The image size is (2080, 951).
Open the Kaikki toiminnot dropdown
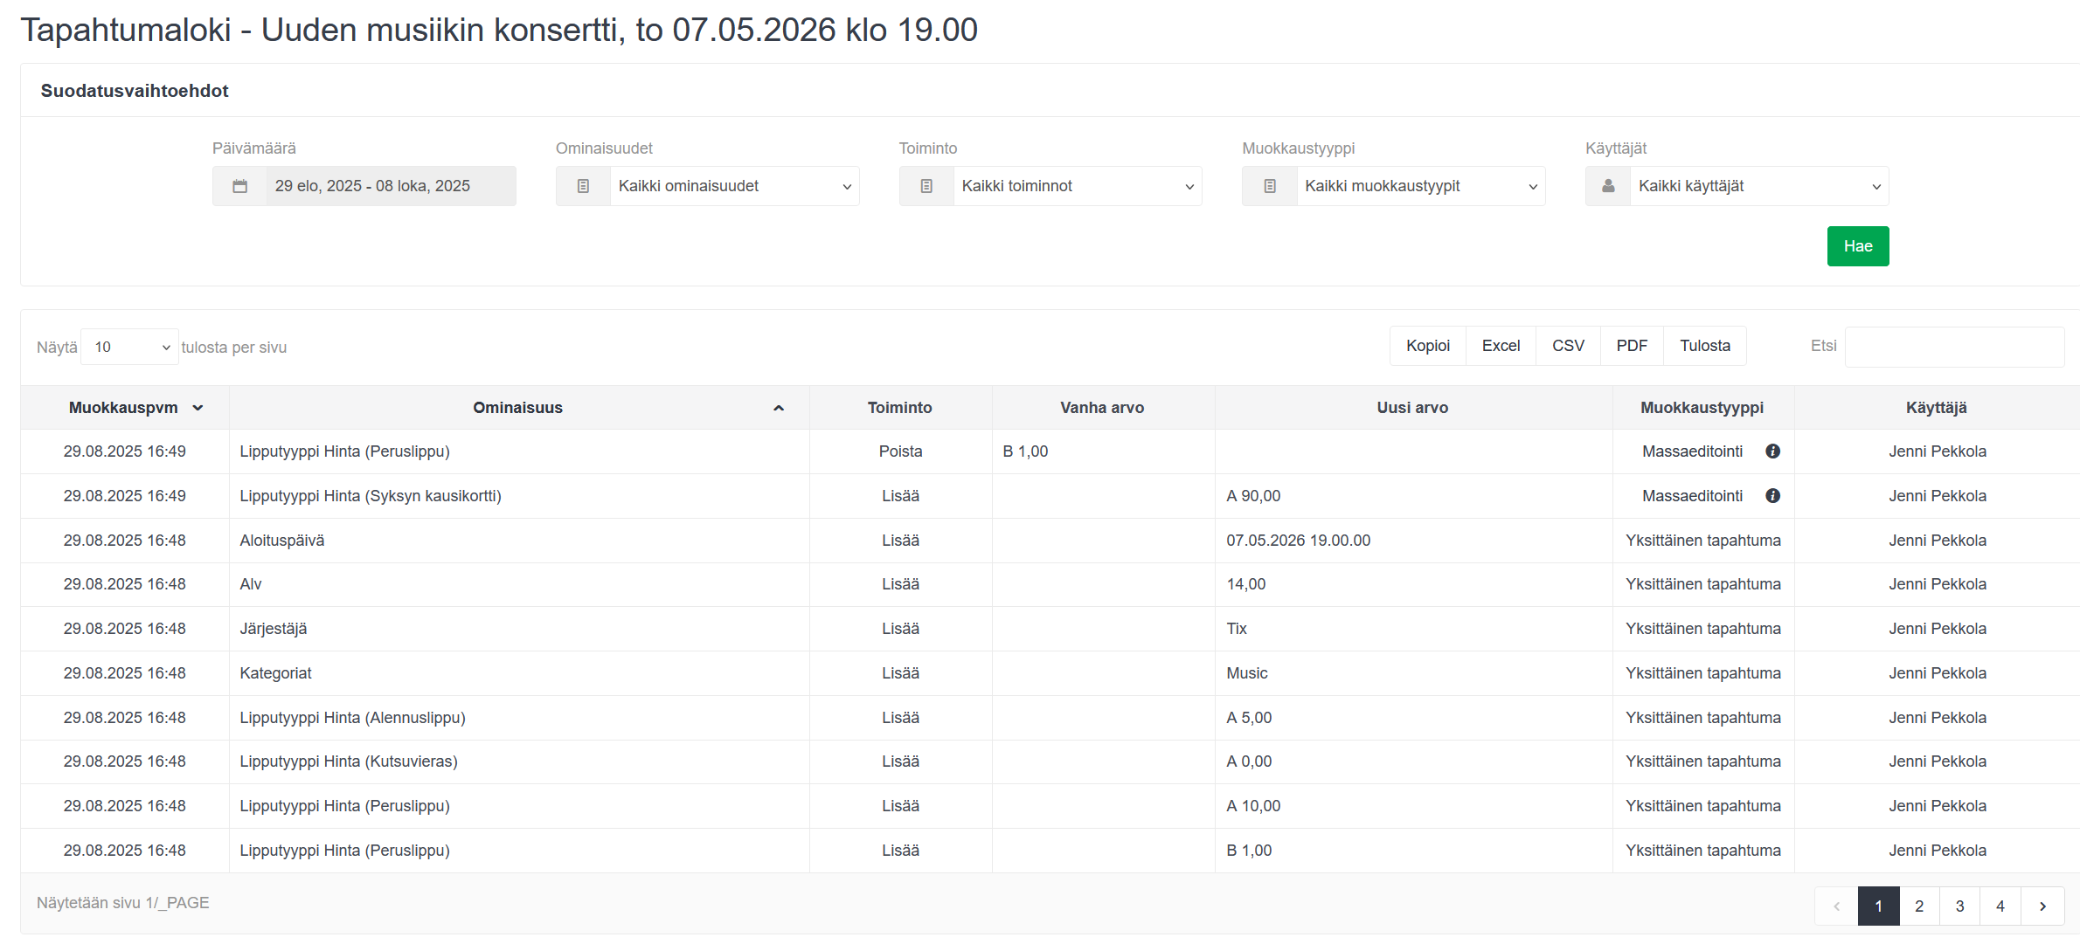click(1077, 186)
